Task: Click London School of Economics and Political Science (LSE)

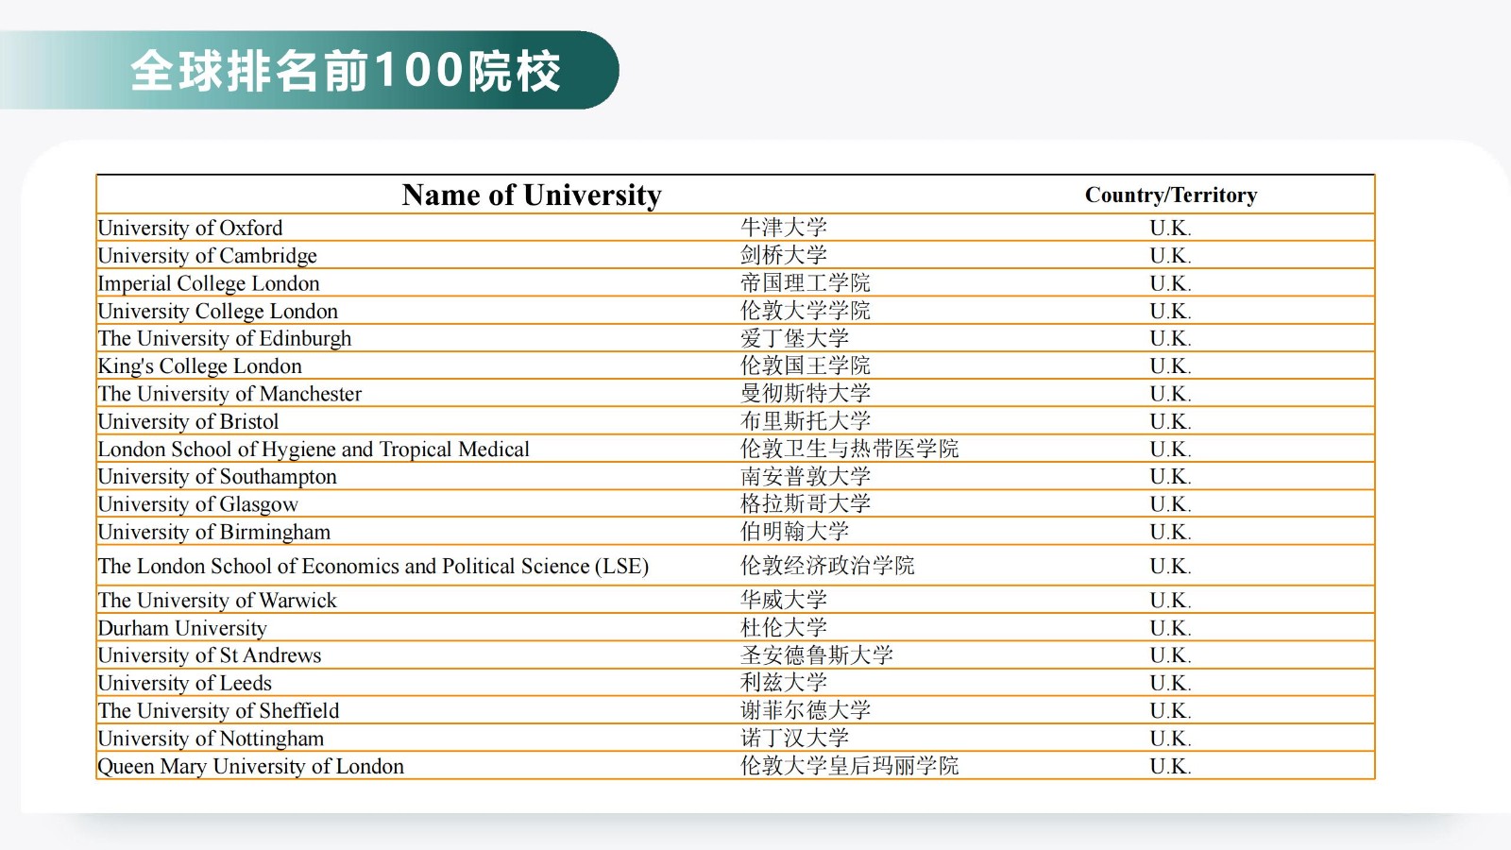Action: pyautogui.click(x=373, y=566)
